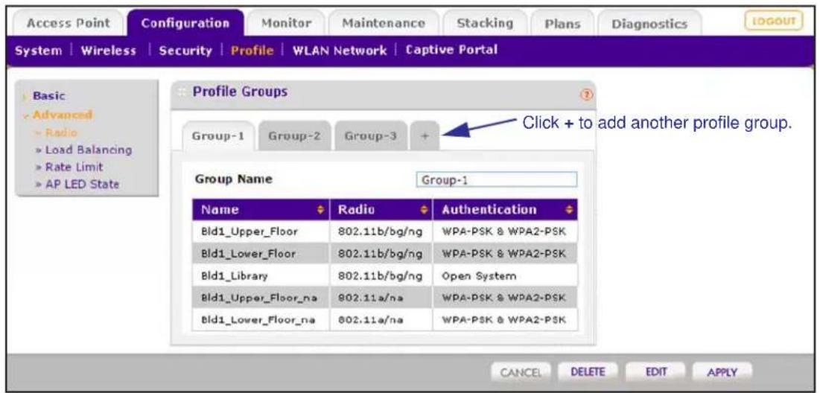The width and height of the screenshot is (820, 393).
Task: Collapse the Advanced menu section
Action: pos(62,115)
